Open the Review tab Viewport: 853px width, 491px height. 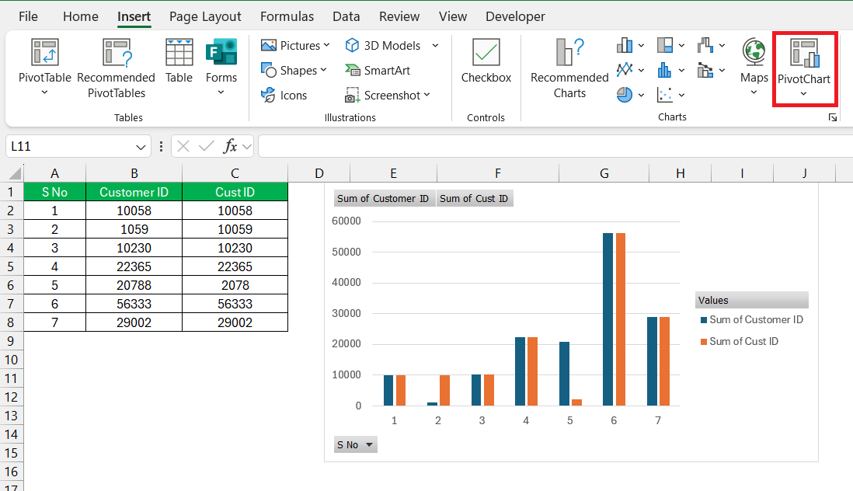coord(399,16)
